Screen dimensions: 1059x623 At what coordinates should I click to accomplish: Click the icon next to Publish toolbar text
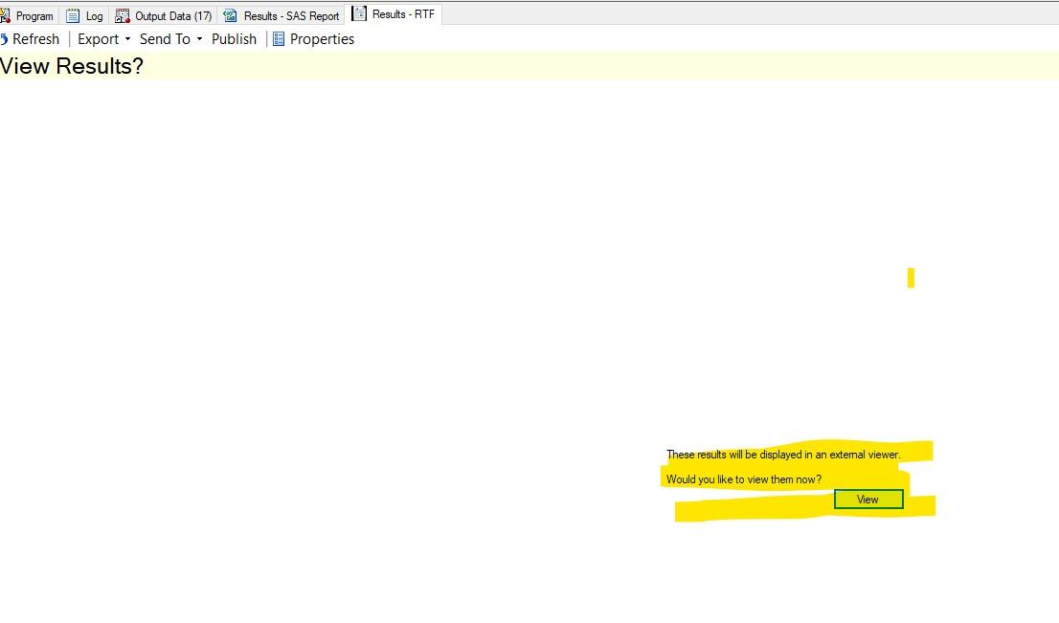tap(279, 39)
